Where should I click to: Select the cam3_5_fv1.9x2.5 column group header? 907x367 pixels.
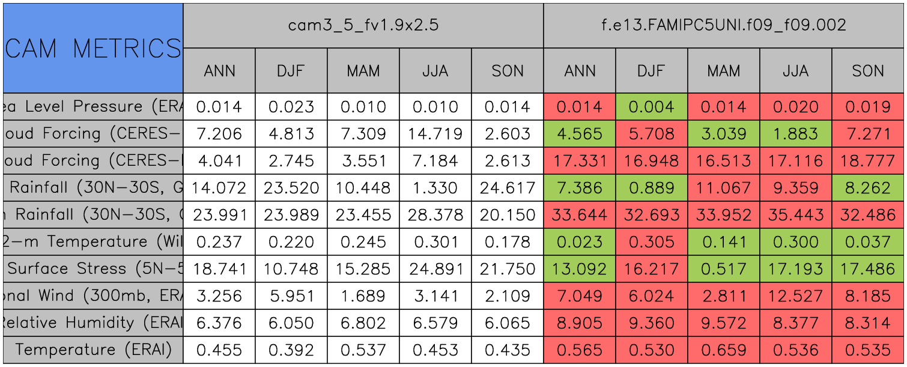pyautogui.click(x=363, y=25)
